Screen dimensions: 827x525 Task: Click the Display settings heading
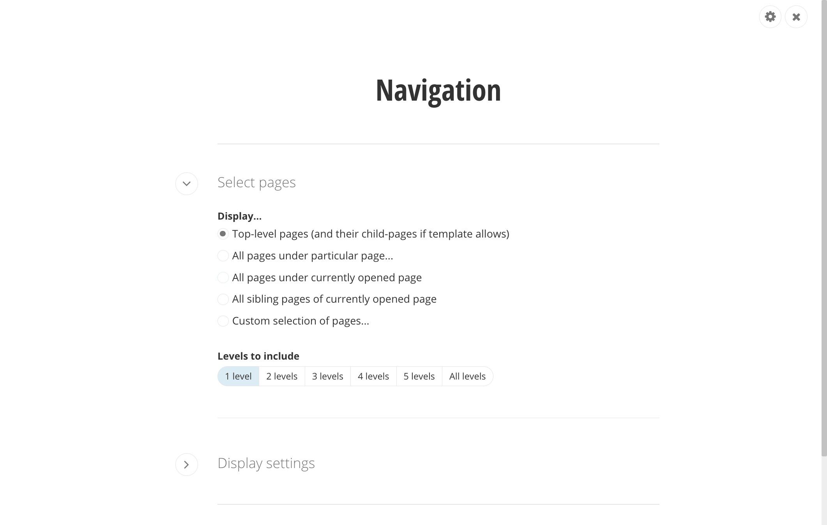click(266, 463)
